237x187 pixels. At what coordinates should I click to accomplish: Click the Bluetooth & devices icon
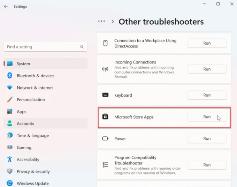10,76
